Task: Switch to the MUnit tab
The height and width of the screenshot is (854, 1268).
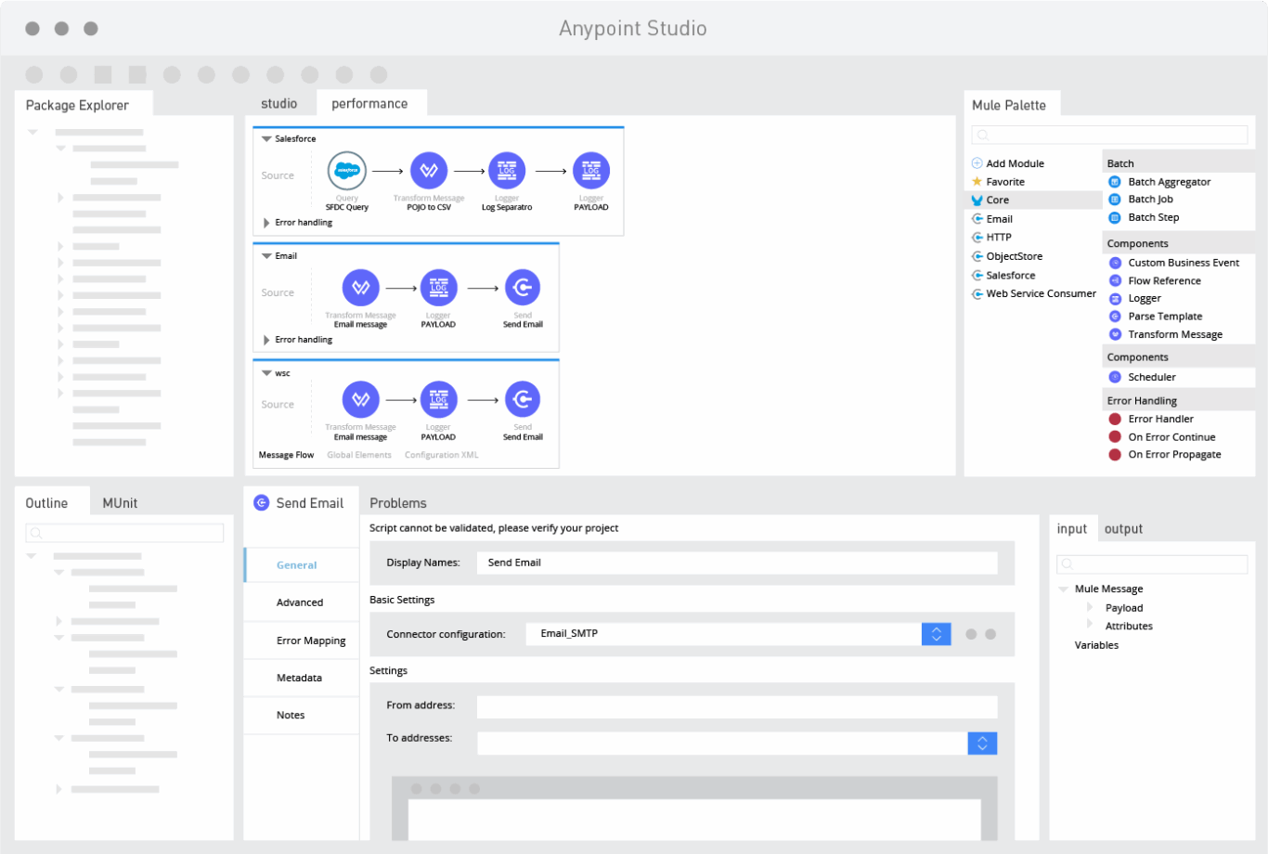Action: click(x=120, y=502)
